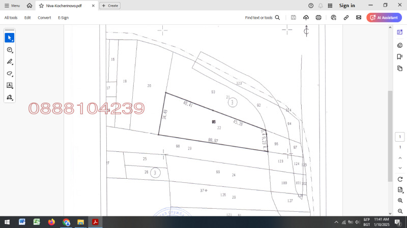Open the share with others icon

(x=334, y=18)
